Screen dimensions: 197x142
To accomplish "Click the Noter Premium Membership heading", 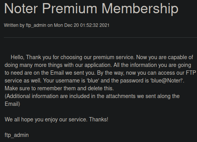I will (91, 9).
